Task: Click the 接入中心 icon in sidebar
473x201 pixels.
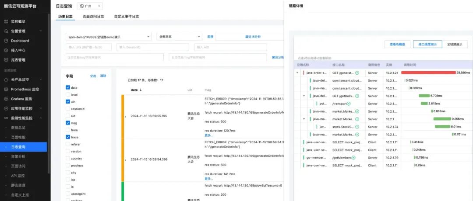Action: [6, 51]
